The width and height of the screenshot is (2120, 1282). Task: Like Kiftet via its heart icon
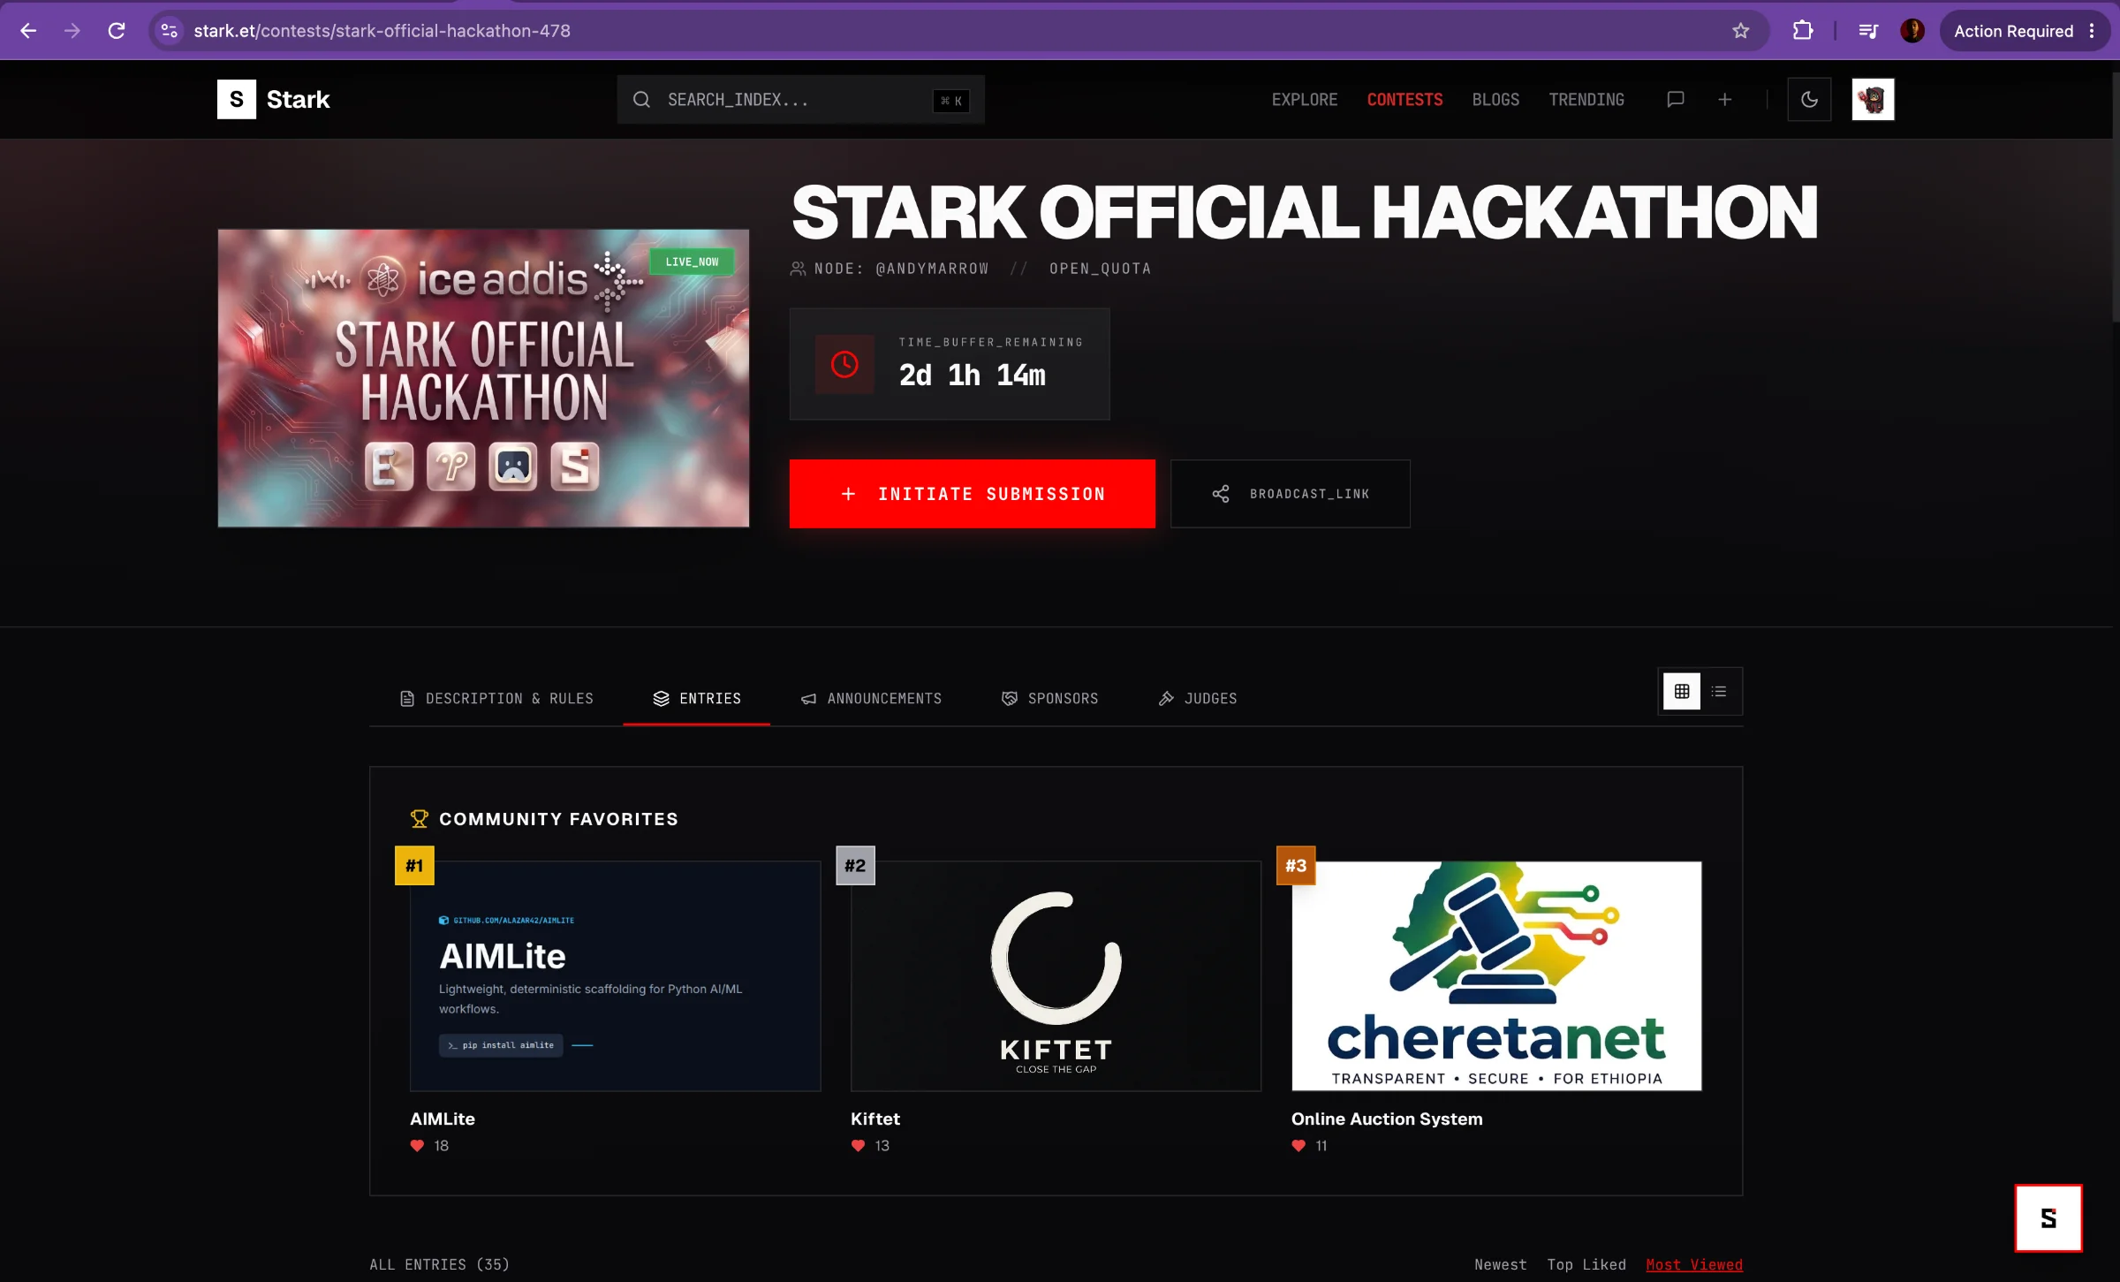(x=858, y=1146)
